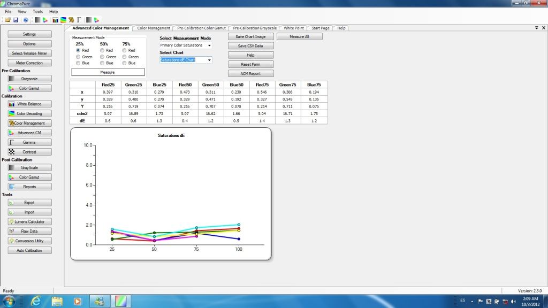Click the Red25 column header

pos(108,84)
